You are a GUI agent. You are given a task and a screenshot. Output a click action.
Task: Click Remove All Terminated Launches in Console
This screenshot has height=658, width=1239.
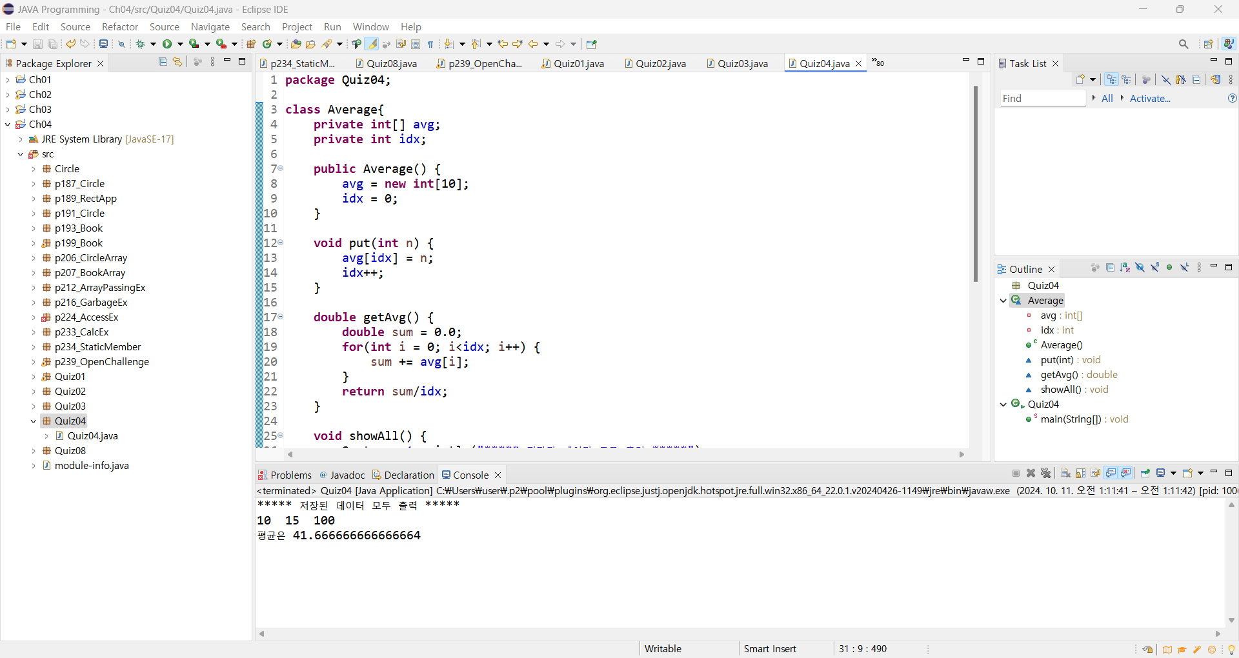[x=1046, y=473]
